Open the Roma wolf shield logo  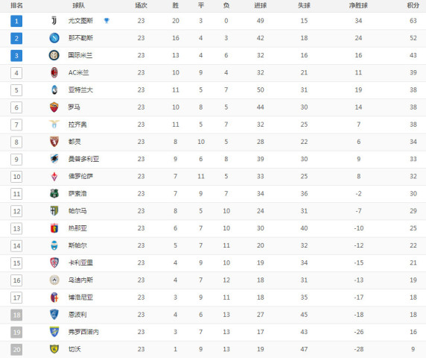click(x=54, y=107)
